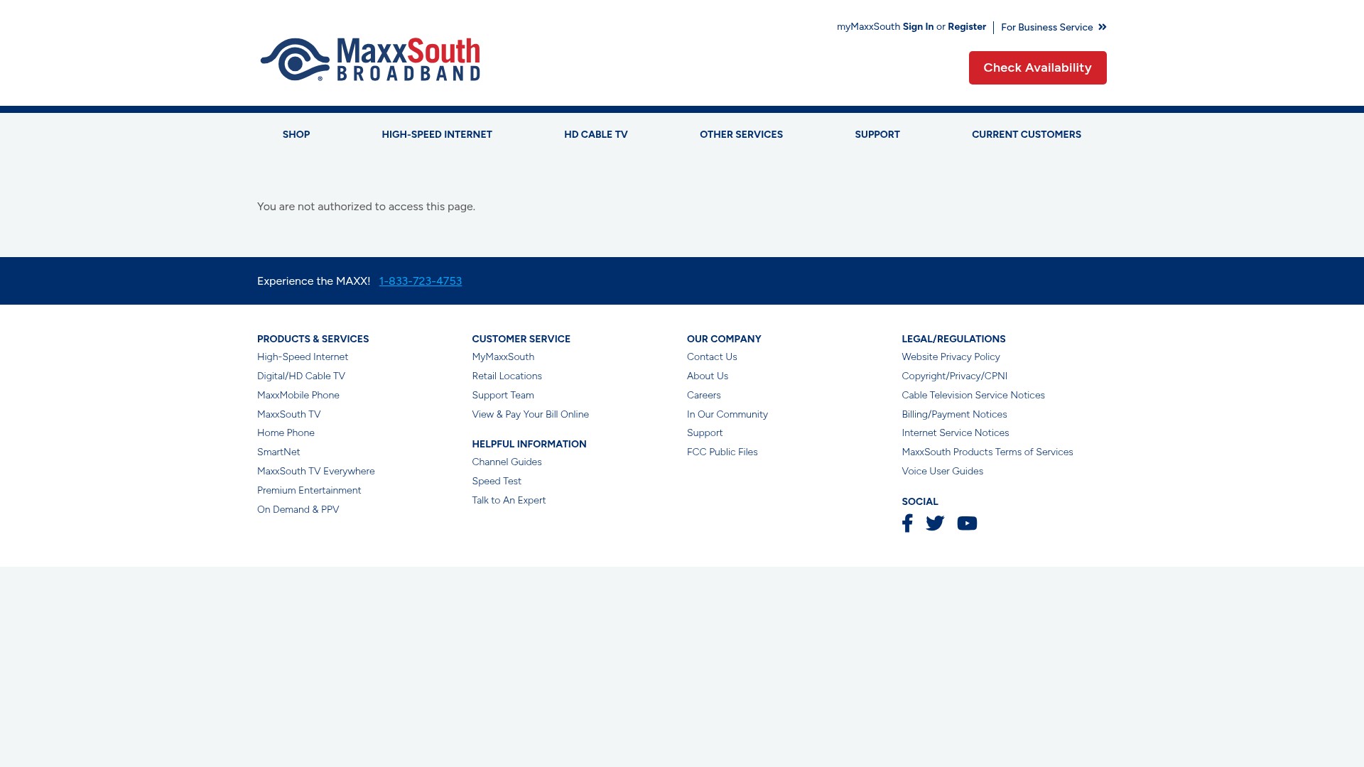
Task: Open the Register link
Action: tap(967, 27)
